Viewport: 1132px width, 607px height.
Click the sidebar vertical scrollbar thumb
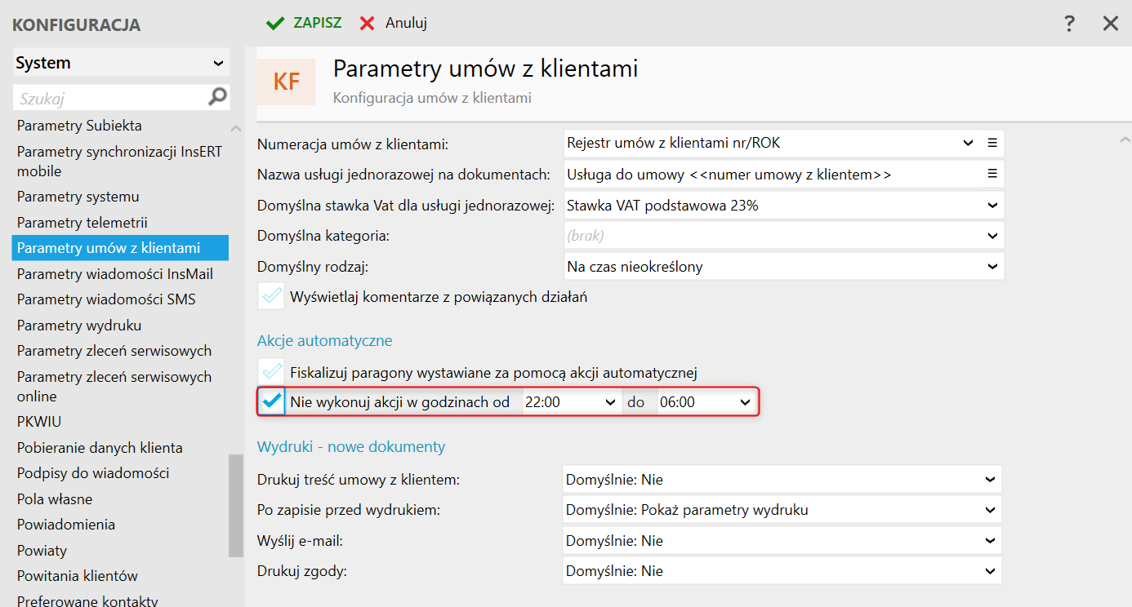pos(236,506)
